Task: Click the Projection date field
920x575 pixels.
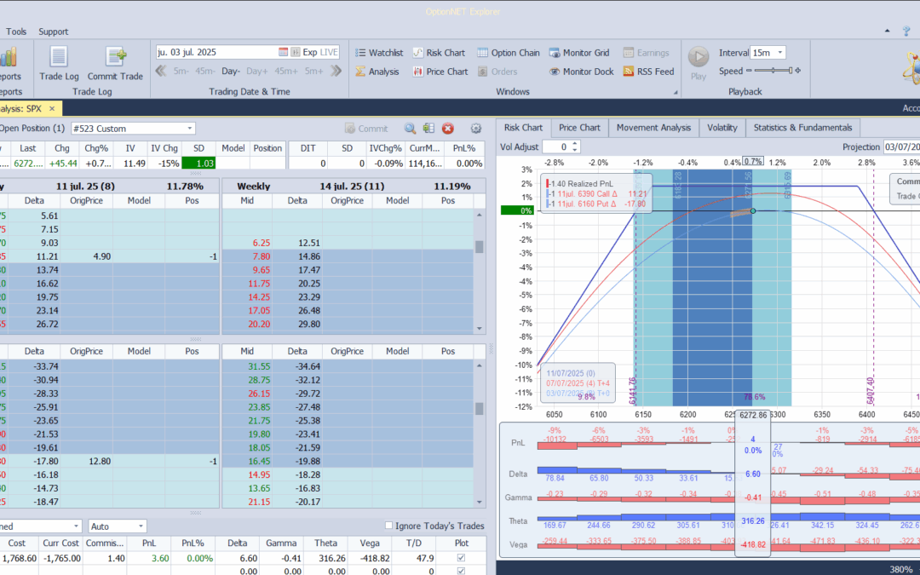Action: pos(901,147)
